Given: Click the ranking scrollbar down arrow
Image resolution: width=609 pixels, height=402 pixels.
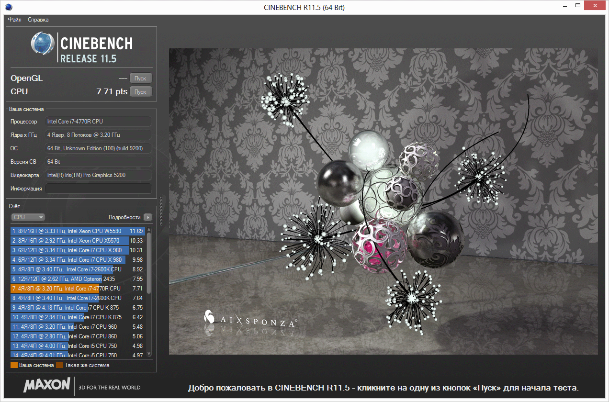Looking at the screenshot, I should [x=149, y=354].
